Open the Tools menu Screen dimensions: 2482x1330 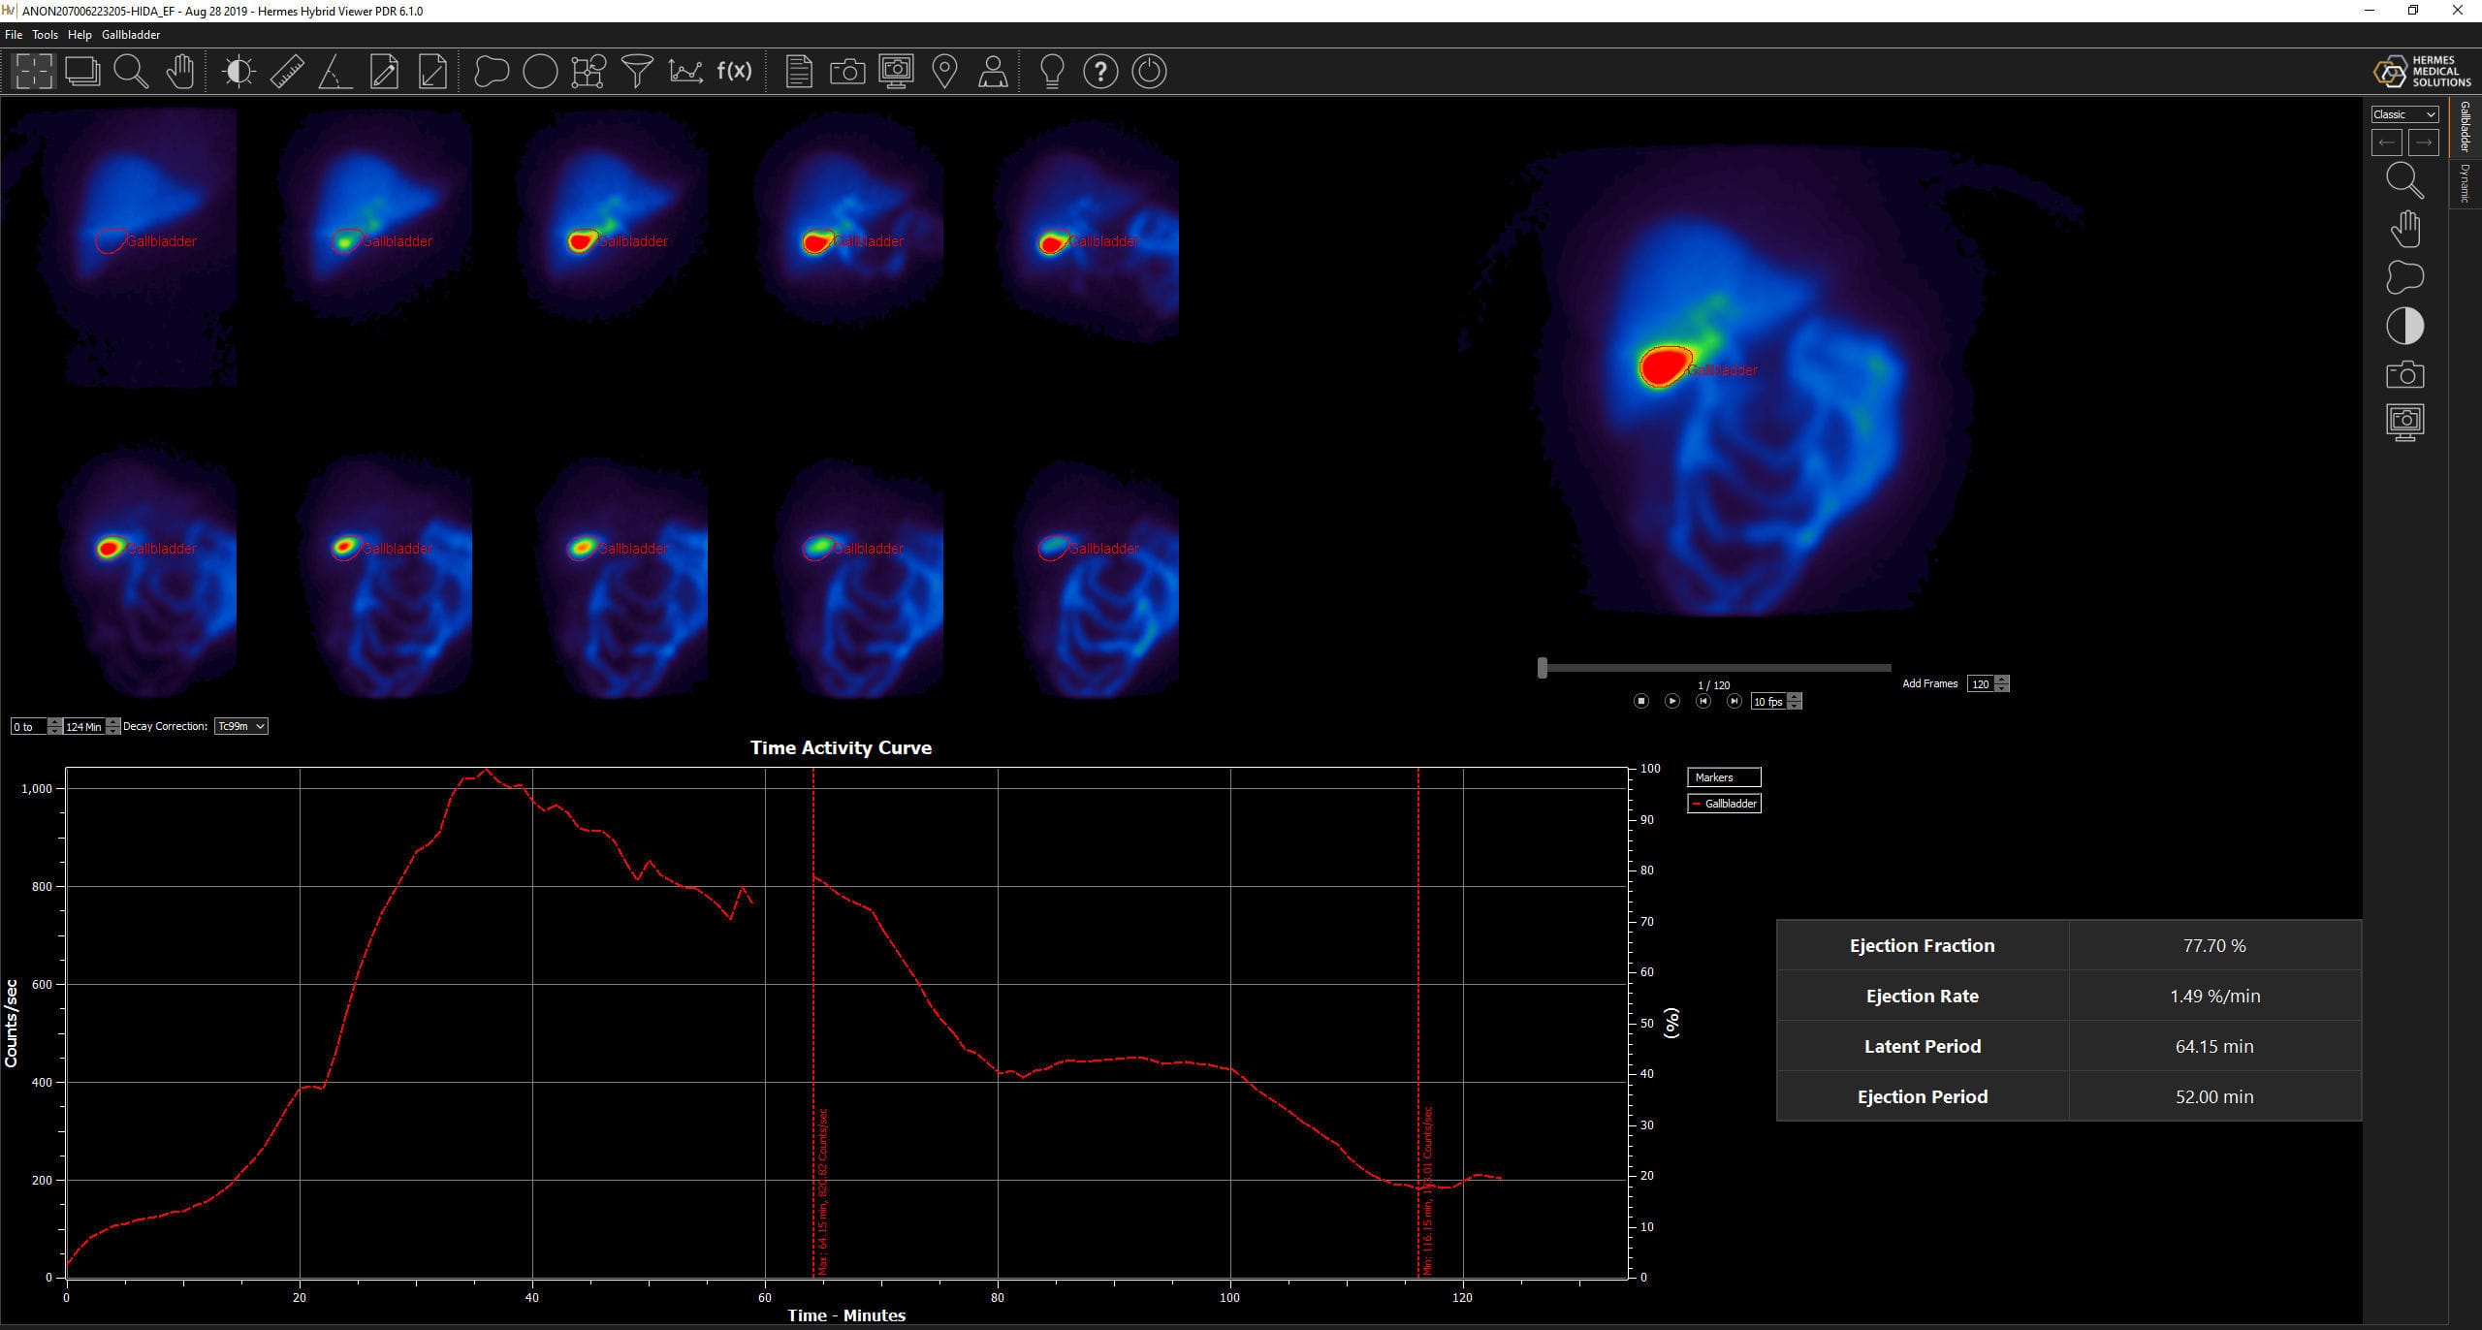(45, 34)
